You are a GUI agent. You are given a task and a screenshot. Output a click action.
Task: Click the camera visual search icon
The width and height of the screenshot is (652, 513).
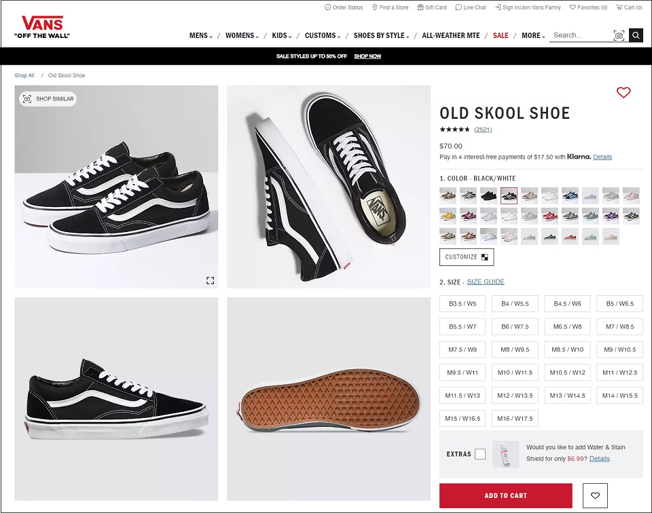pos(619,36)
